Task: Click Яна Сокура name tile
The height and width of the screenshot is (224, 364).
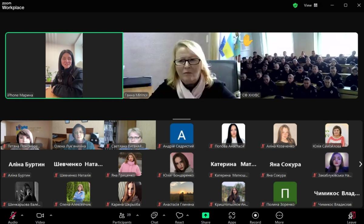Action: (x=285, y=164)
